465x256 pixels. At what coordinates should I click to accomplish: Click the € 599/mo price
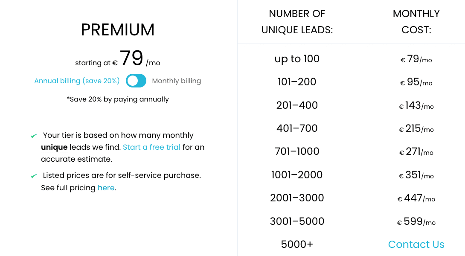coord(416,221)
